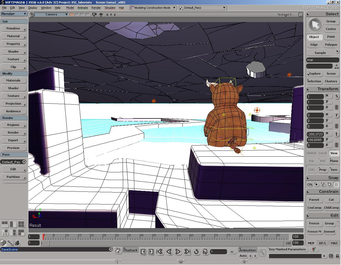
Task: Open the SaveScene command history dropdown
Action: point(111,249)
